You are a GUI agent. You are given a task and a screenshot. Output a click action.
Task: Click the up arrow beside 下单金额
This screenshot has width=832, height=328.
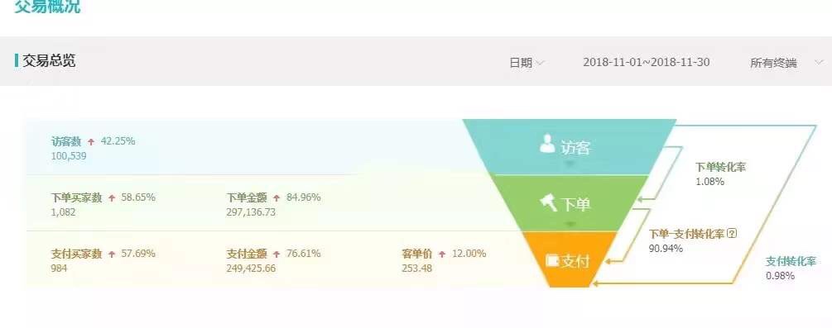[x=277, y=197]
